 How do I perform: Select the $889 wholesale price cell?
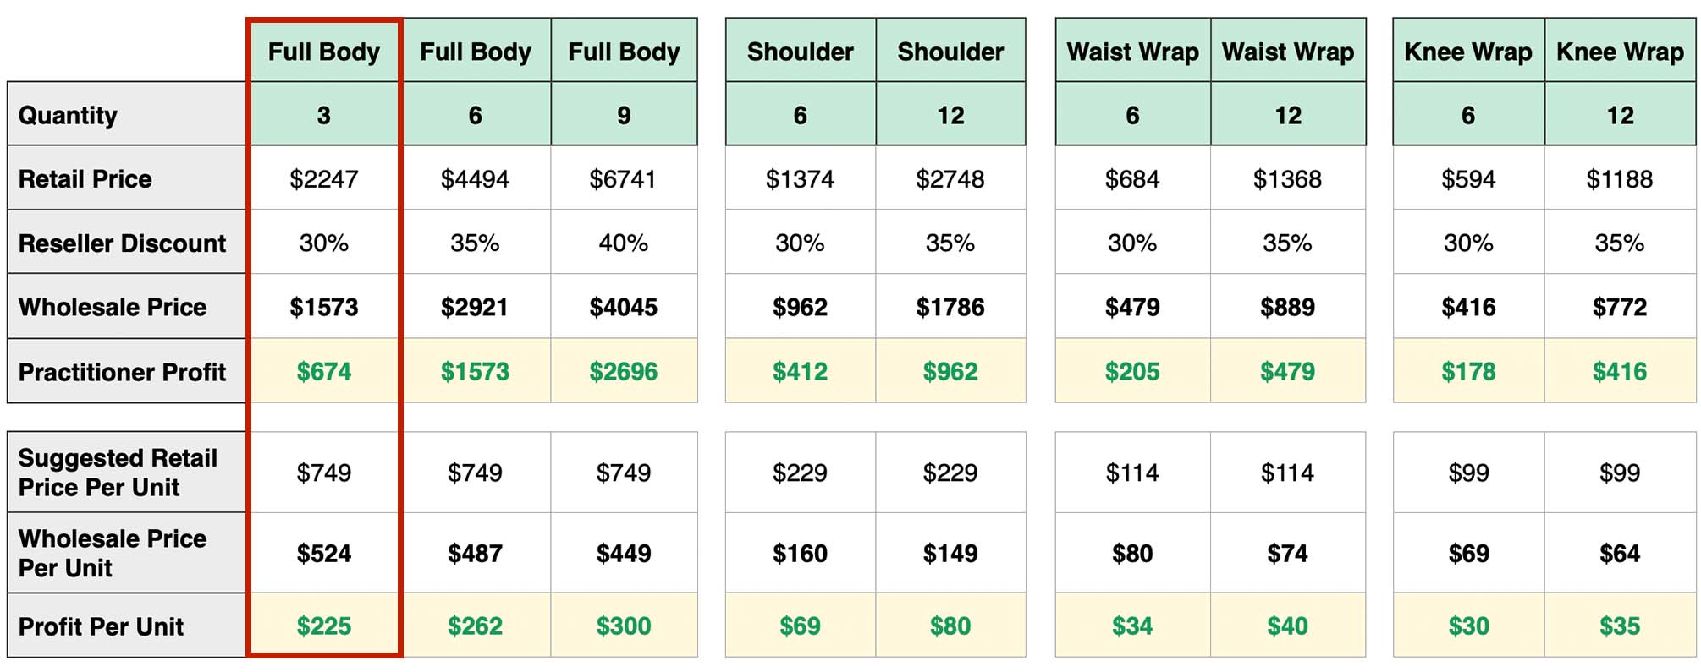[1288, 307]
